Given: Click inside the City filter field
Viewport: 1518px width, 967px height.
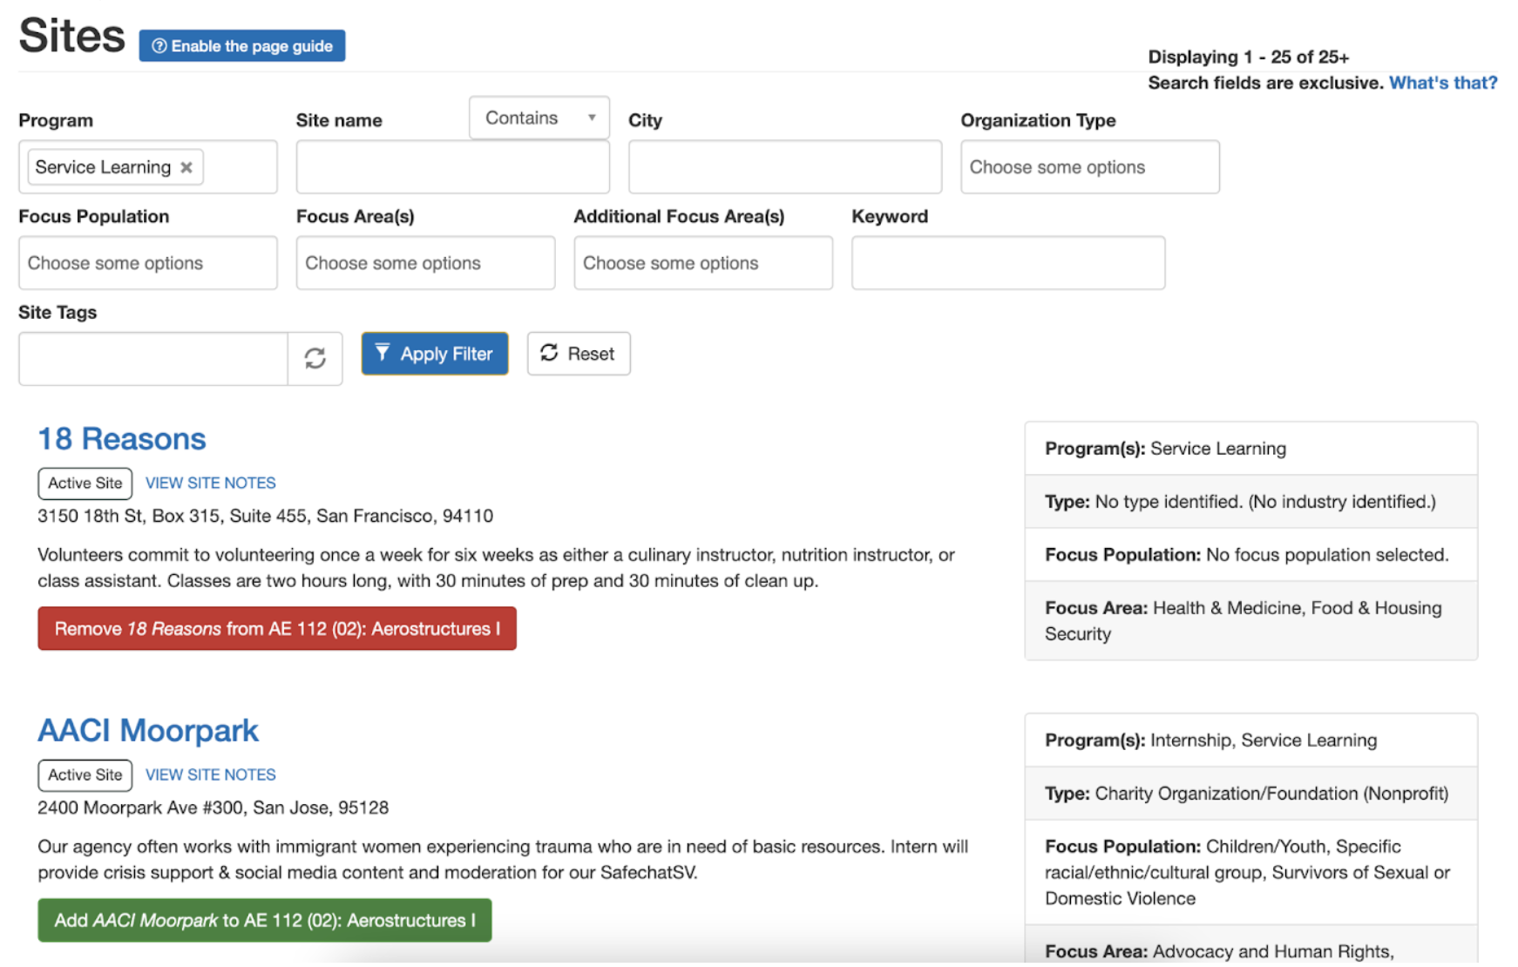Looking at the screenshot, I should [783, 166].
